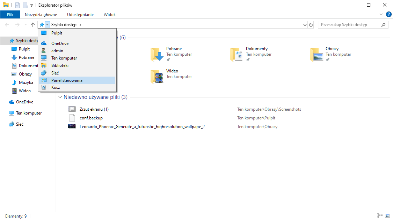Select Biblioteki from the dropdown list

pyautogui.click(x=60, y=65)
